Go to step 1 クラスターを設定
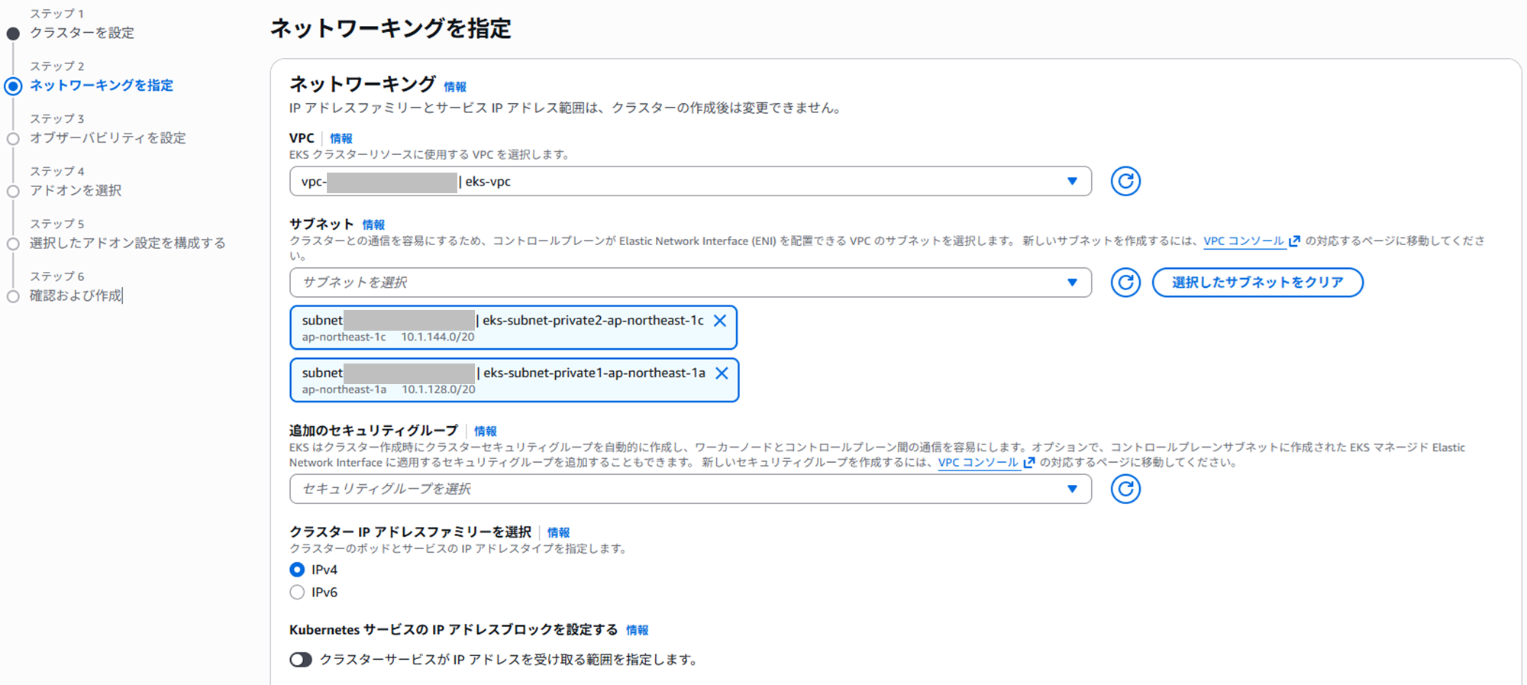The height and width of the screenshot is (685, 1527). click(x=82, y=33)
